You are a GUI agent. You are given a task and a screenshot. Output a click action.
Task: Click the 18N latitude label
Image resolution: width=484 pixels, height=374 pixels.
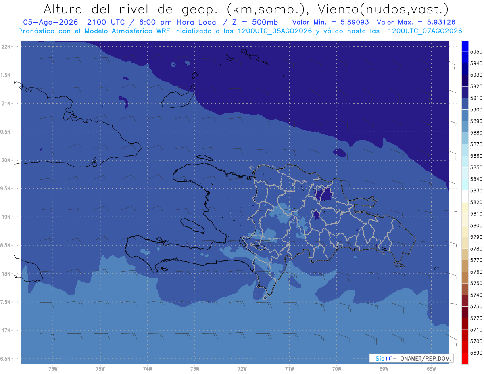(6, 274)
